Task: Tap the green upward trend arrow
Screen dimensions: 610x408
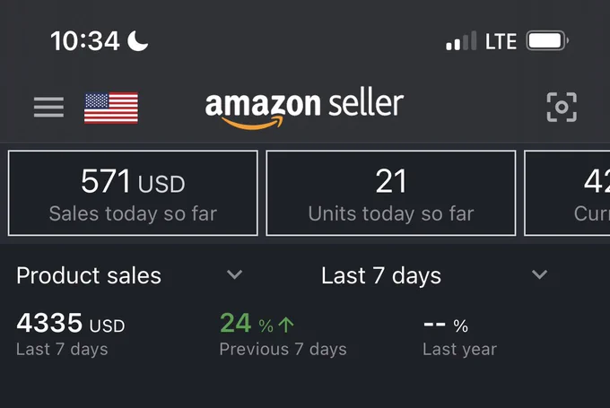Action: point(286,325)
